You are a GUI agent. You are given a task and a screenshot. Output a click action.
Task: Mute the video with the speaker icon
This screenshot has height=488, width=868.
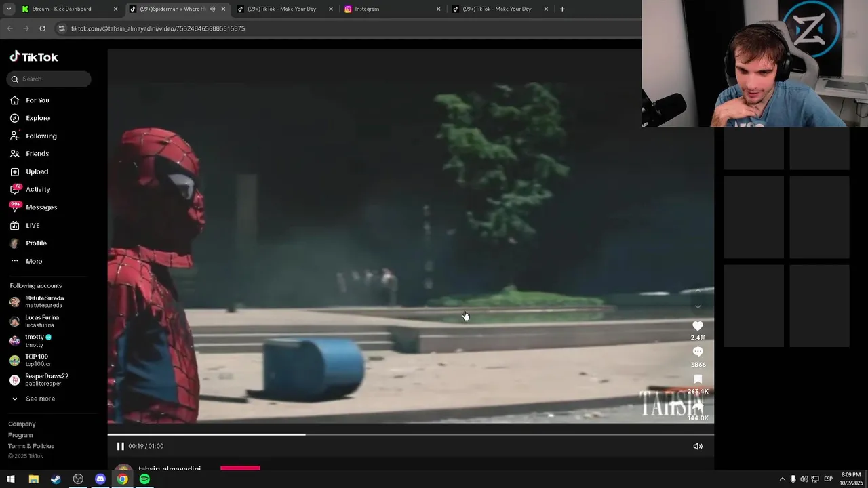point(698,446)
